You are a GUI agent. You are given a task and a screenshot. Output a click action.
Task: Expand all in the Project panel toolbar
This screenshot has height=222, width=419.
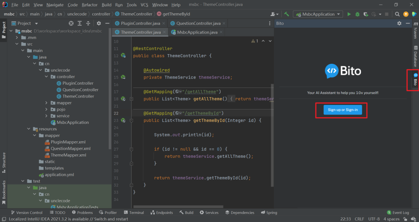click(x=80, y=24)
